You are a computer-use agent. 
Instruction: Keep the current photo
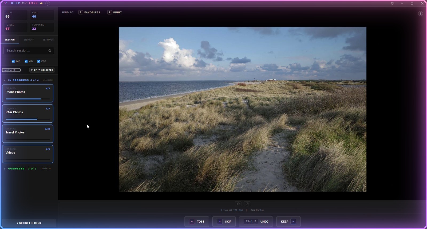coord(288,222)
